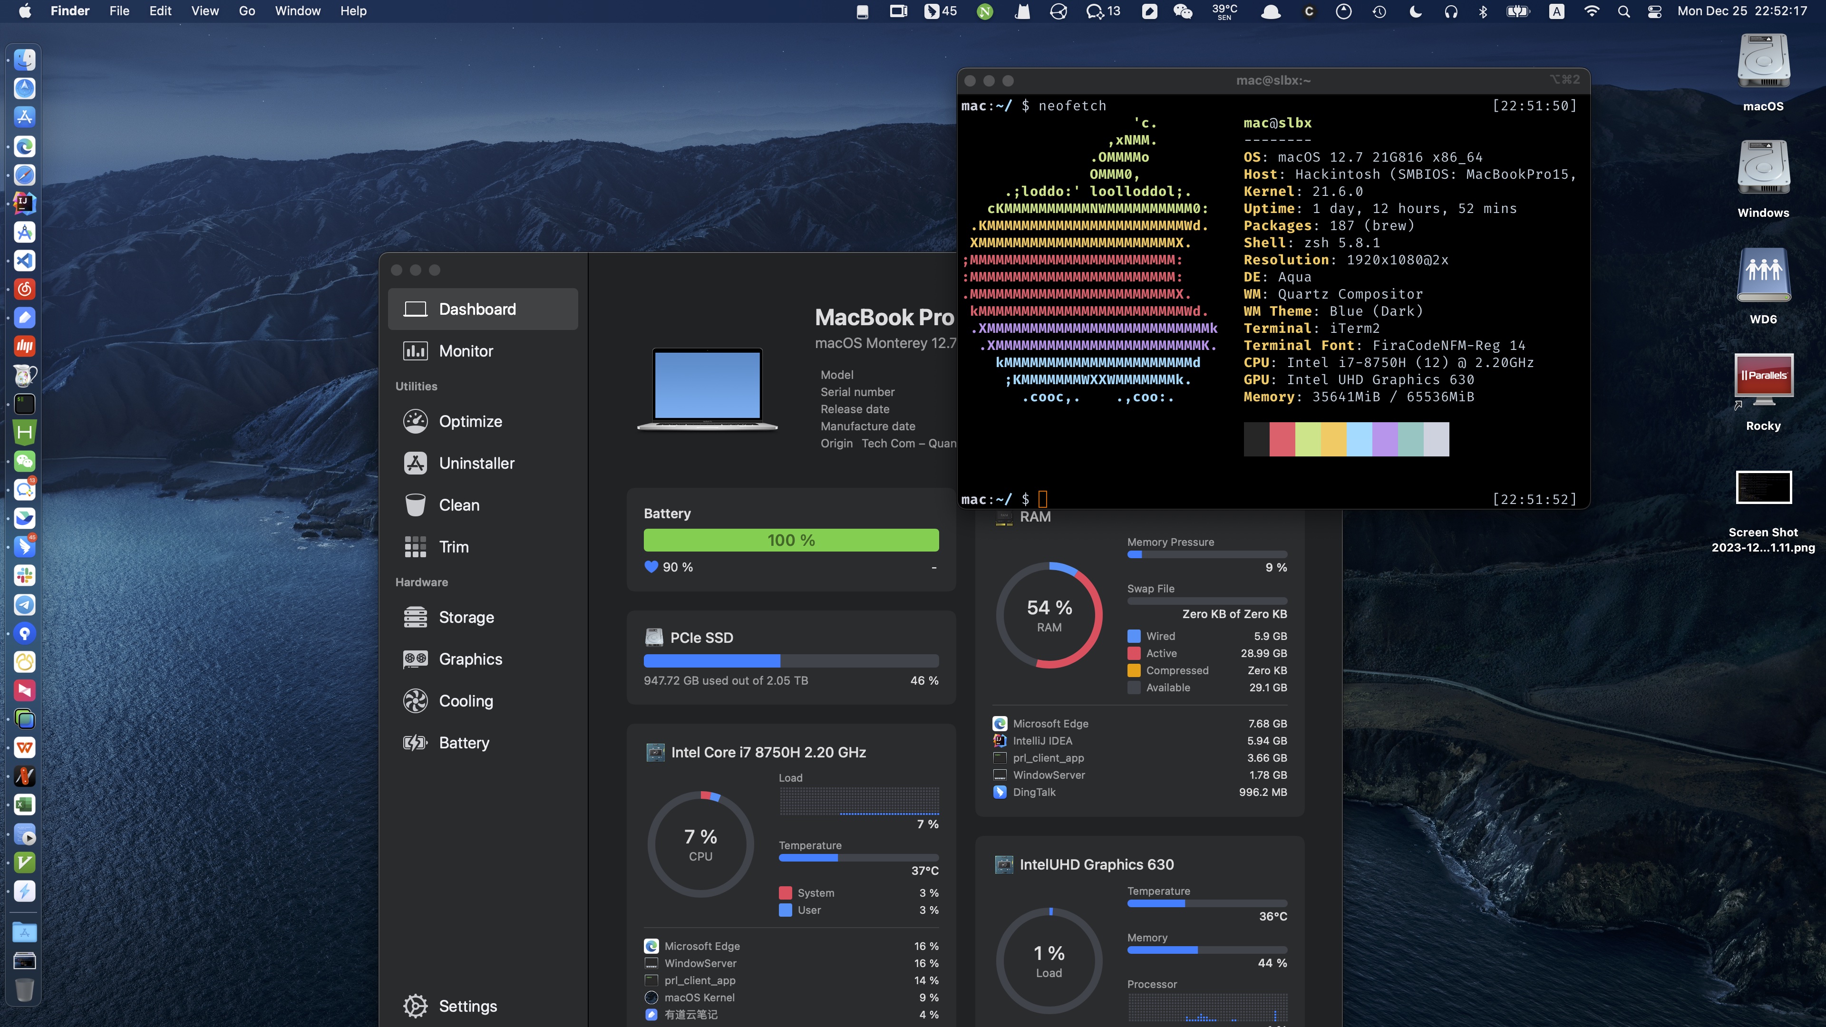This screenshot has height=1027, width=1826.
Task: Open the Go menu
Action: click(x=247, y=10)
